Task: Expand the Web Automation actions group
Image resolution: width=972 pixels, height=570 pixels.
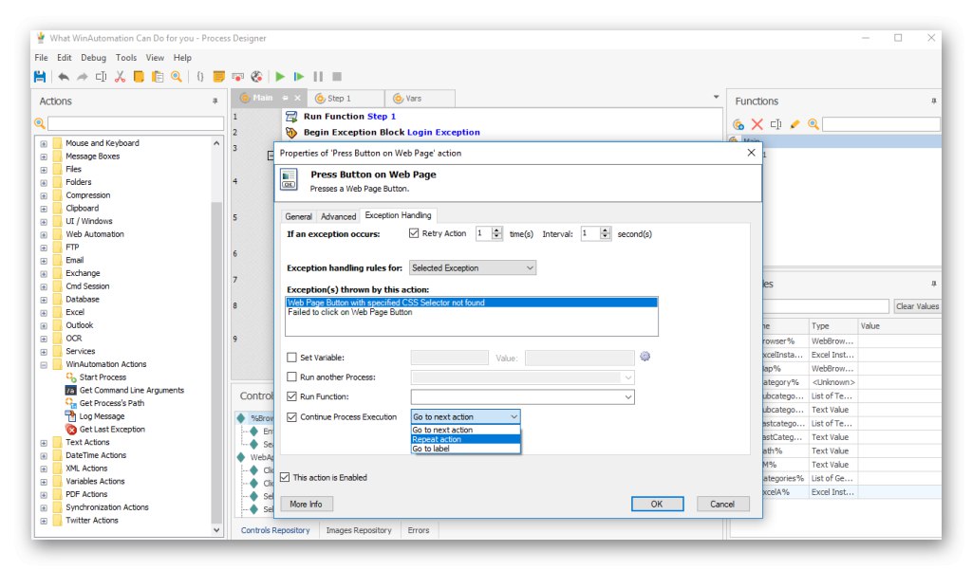Action: [44, 235]
